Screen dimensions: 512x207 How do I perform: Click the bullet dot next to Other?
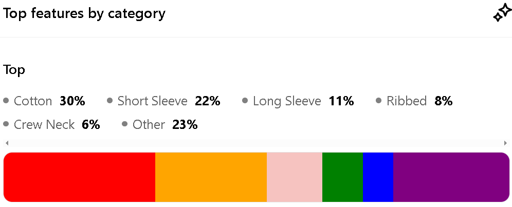(x=125, y=124)
